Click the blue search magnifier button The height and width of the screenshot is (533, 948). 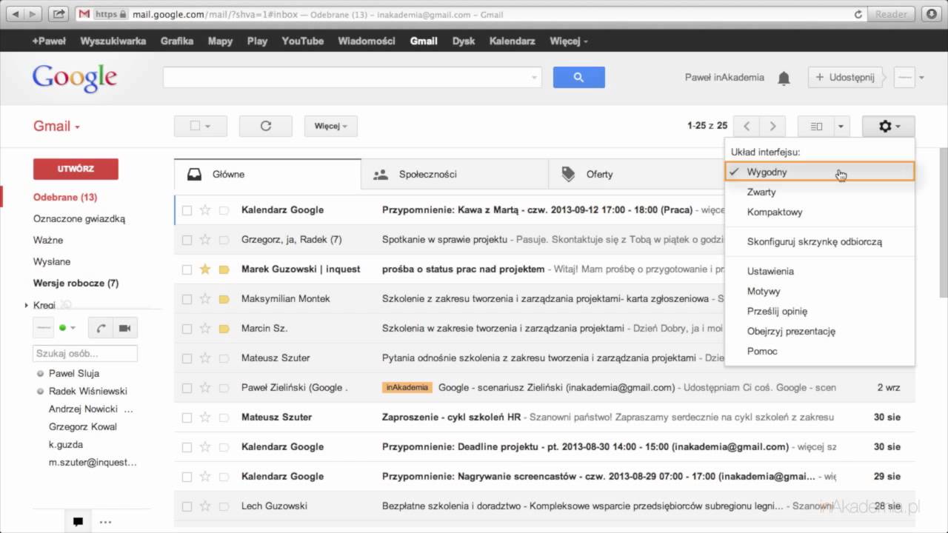pos(578,77)
